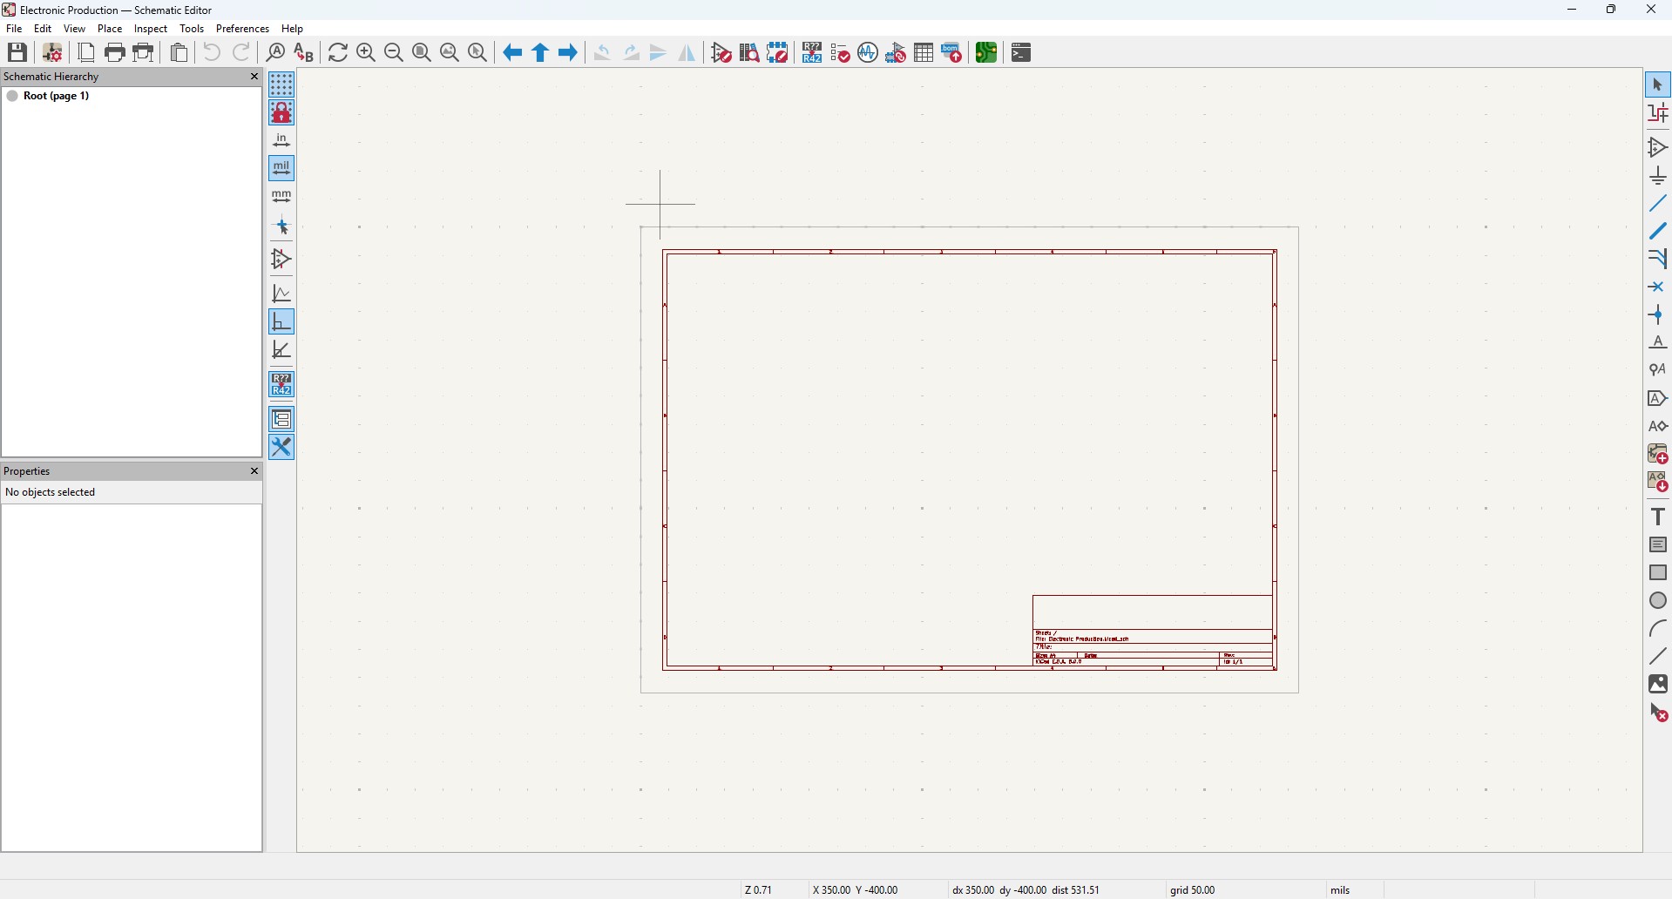Viewport: 1672px width, 899px height.
Task: Toggle the hierarchy navigator panel
Action: [x=282, y=419]
